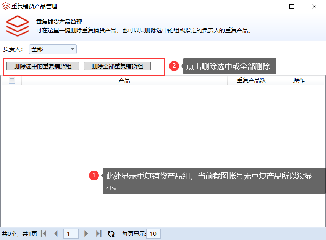Click the 重复产品数 column header

251,81
